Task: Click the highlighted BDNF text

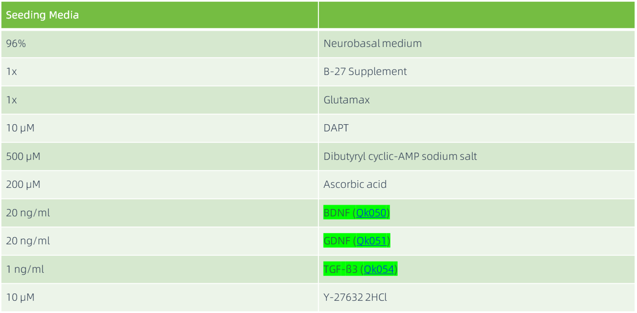Action: tap(336, 213)
